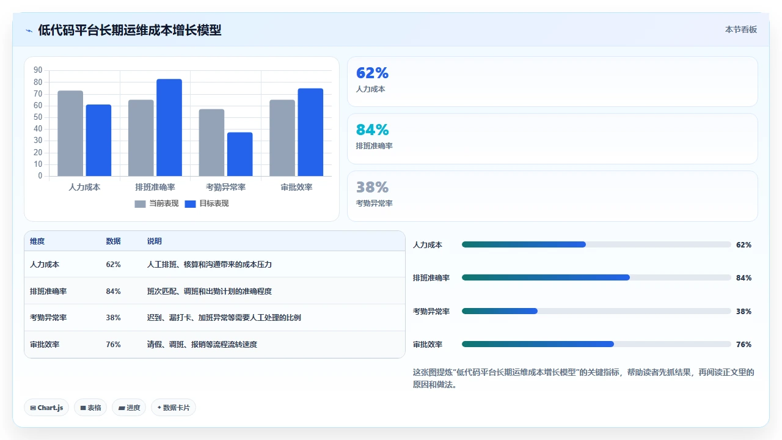Viewport: 782px width, 440px height.
Task: Click the 审批效率 progress bar
Action: coord(596,344)
